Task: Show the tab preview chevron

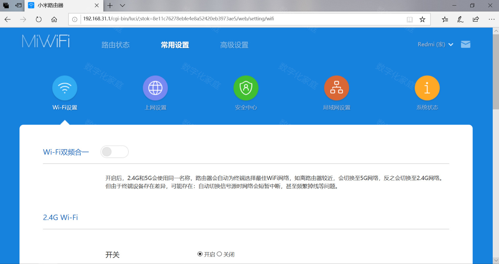Action: click(122, 6)
